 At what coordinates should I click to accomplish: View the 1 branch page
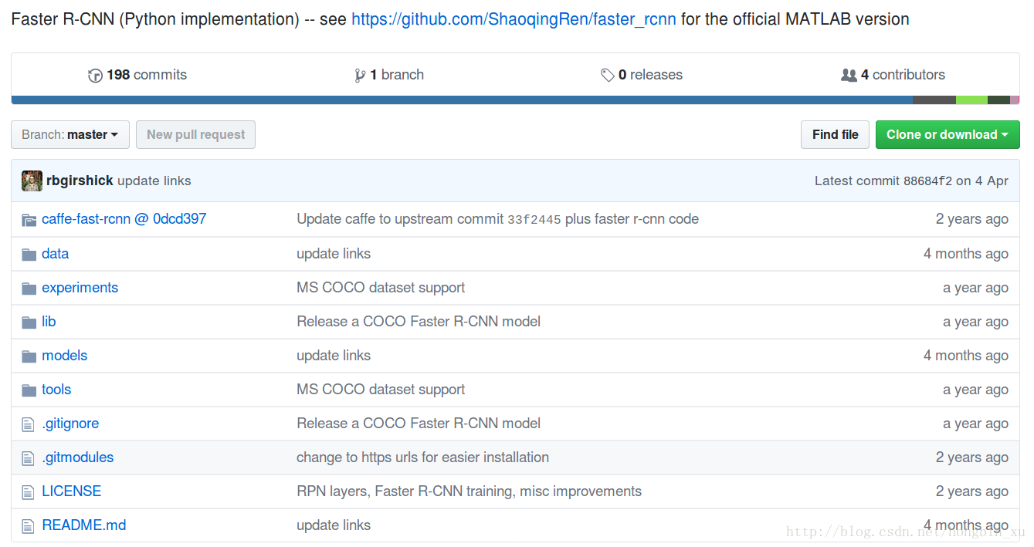pos(389,75)
